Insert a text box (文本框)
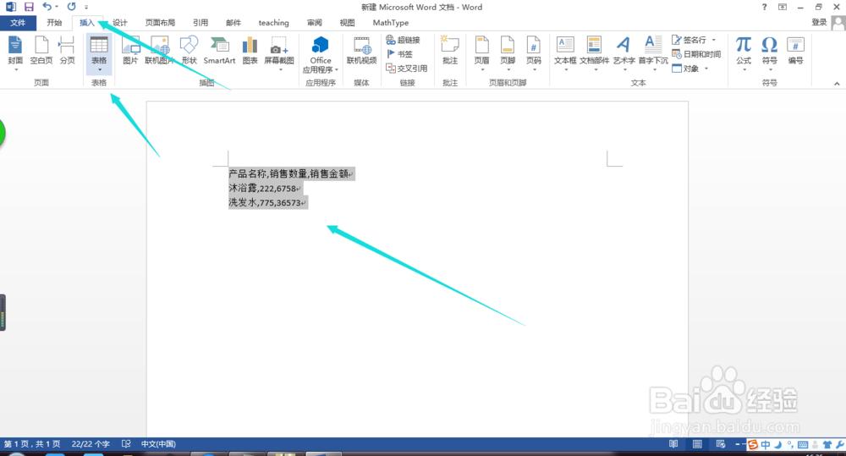 (x=565, y=54)
